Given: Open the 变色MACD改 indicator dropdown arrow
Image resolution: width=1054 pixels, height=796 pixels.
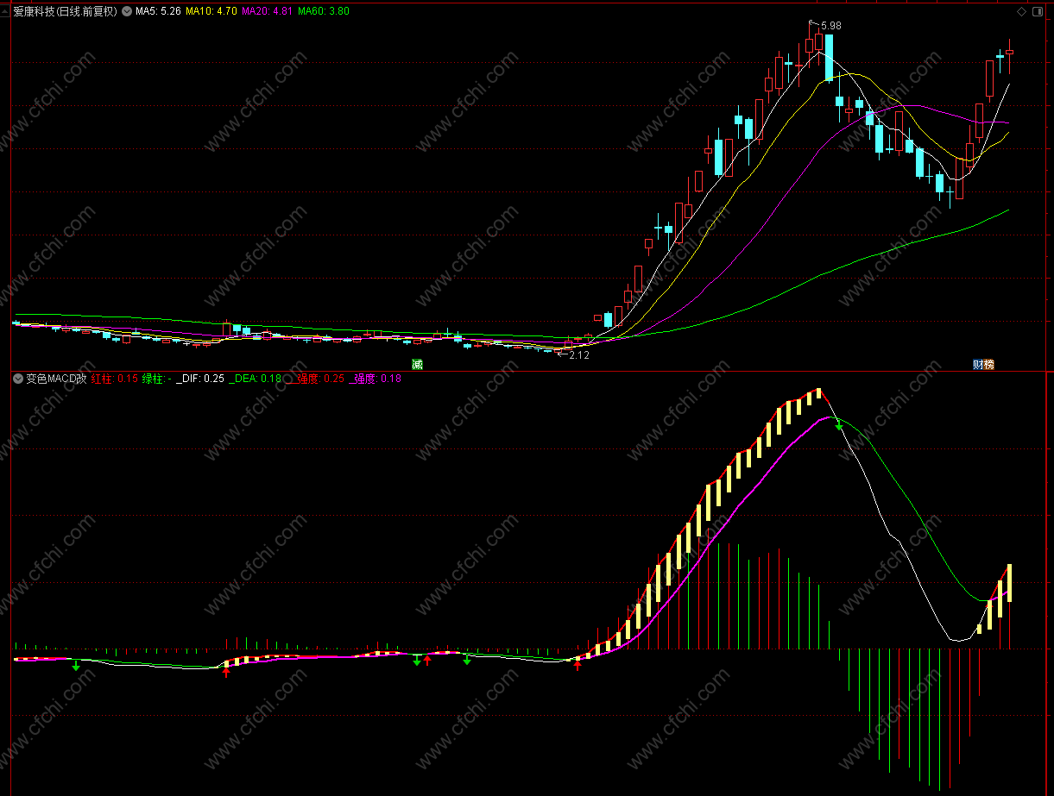Looking at the screenshot, I should click(x=17, y=379).
